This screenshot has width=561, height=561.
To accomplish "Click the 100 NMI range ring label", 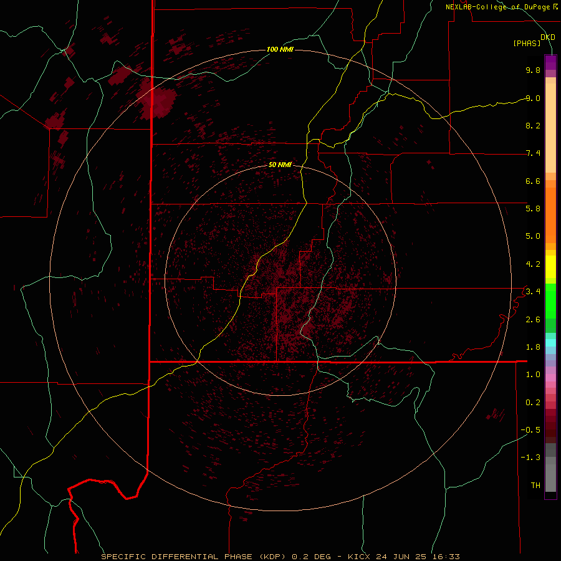I will tap(280, 49).
